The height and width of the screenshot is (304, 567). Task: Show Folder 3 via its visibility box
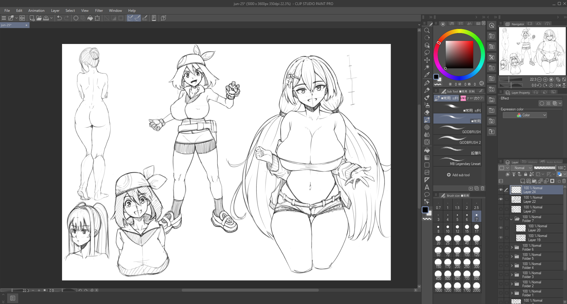[501, 275]
